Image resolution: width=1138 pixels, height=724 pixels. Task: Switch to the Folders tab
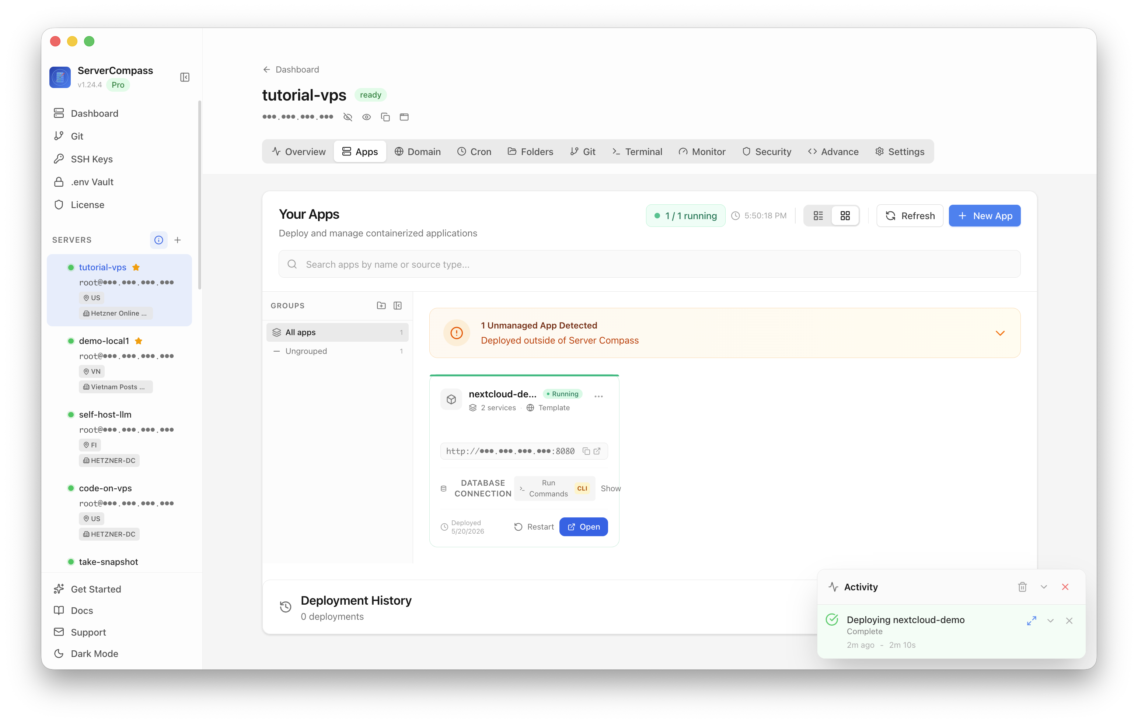(x=530, y=152)
